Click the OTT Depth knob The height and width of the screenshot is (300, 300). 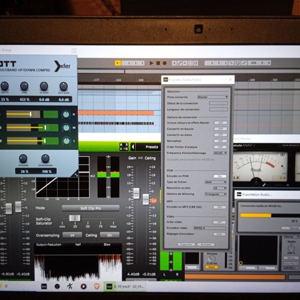click(x=5, y=86)
